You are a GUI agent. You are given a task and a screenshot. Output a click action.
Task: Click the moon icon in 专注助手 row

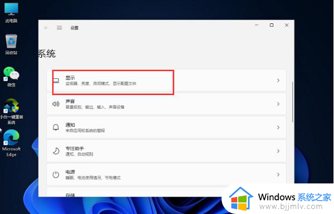tap(56, 151)
